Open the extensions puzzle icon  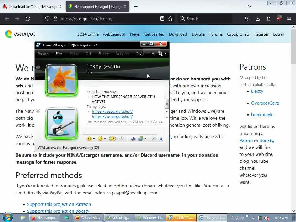268,19
